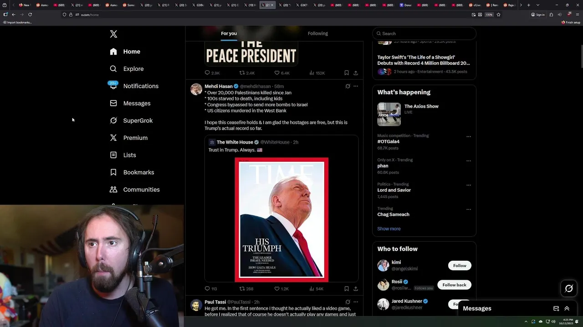583x327 pixels.
Task: Open more options for Lord and Savior trend
Action: (469, 186)
